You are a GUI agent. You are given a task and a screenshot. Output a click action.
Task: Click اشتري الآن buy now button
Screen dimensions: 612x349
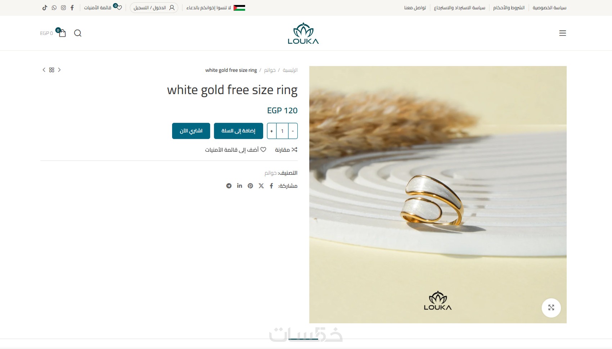tap(191, 131)
